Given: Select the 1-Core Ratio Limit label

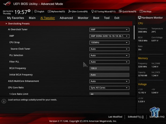Looking at the screenshot, I should (19, 94).
